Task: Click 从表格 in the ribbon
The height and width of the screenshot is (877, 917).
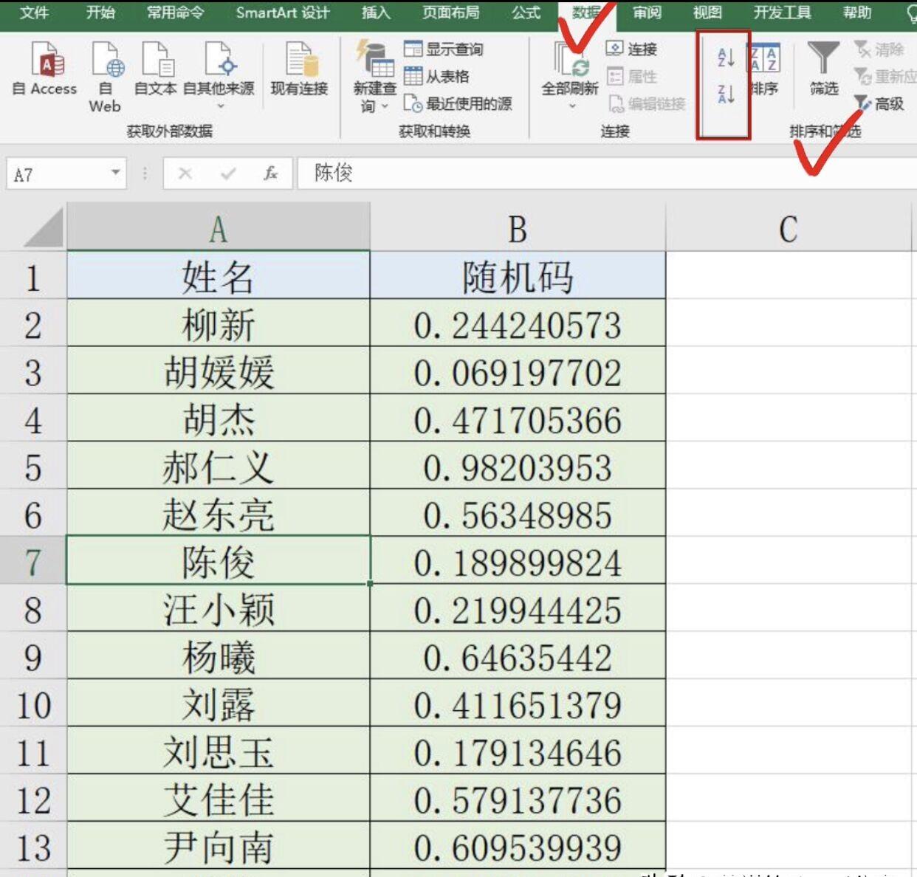Action: point(437,77)
